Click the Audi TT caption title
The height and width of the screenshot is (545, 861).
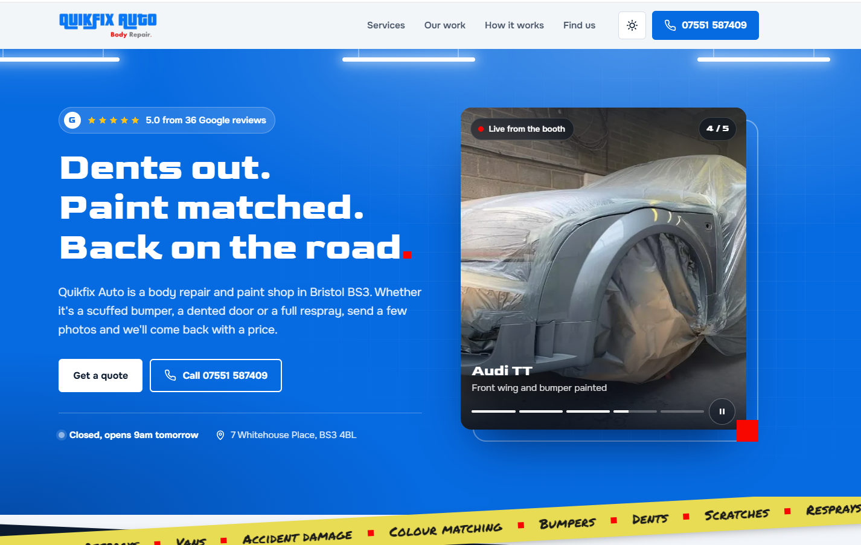click(x=502, y=371)
